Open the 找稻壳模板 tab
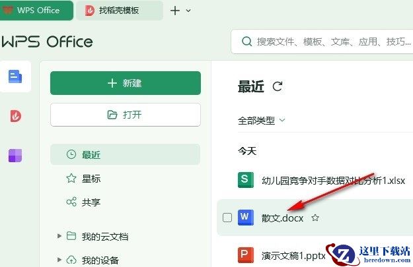Image resolution: width=413 pixels, height=267 pixels. point(120,11)
